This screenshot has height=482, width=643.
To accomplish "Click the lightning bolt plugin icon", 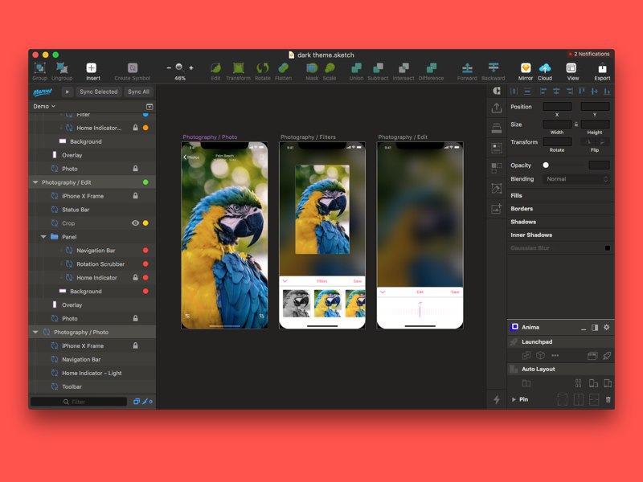I will tap(497, 399).
